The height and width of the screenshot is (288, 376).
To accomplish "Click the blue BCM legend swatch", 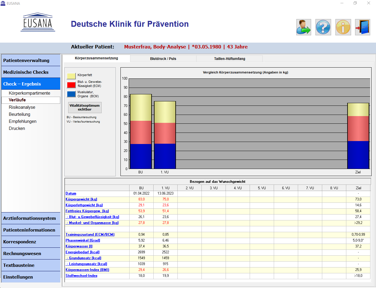I will click(x=71, y=94).
